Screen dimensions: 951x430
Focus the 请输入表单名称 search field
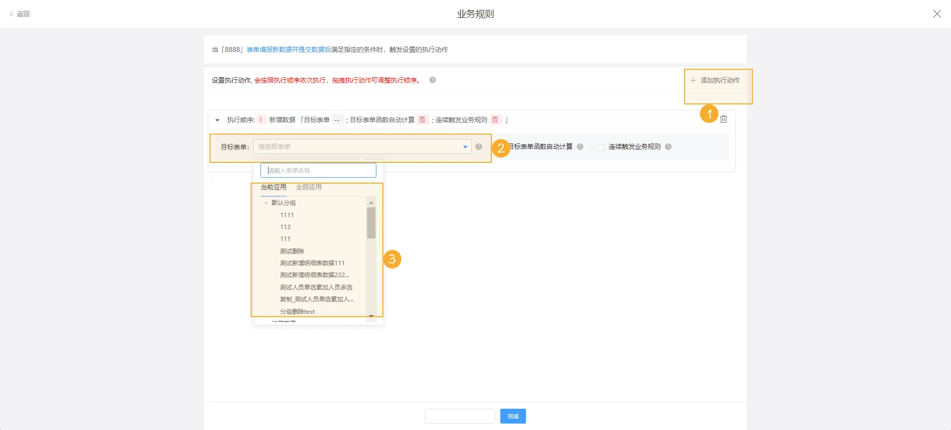tap(318, 170)
